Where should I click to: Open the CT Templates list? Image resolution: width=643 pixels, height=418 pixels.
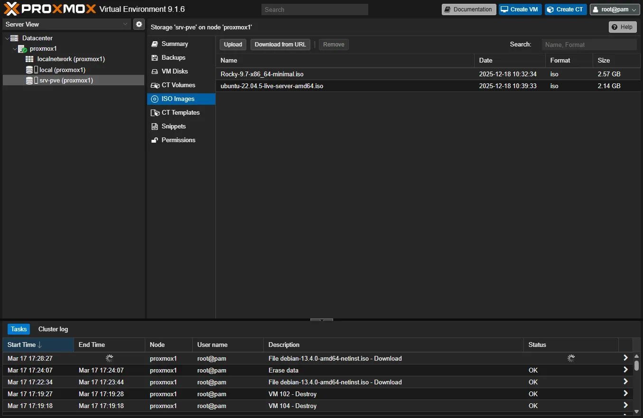pyautogui.click(x=180, y=112)
